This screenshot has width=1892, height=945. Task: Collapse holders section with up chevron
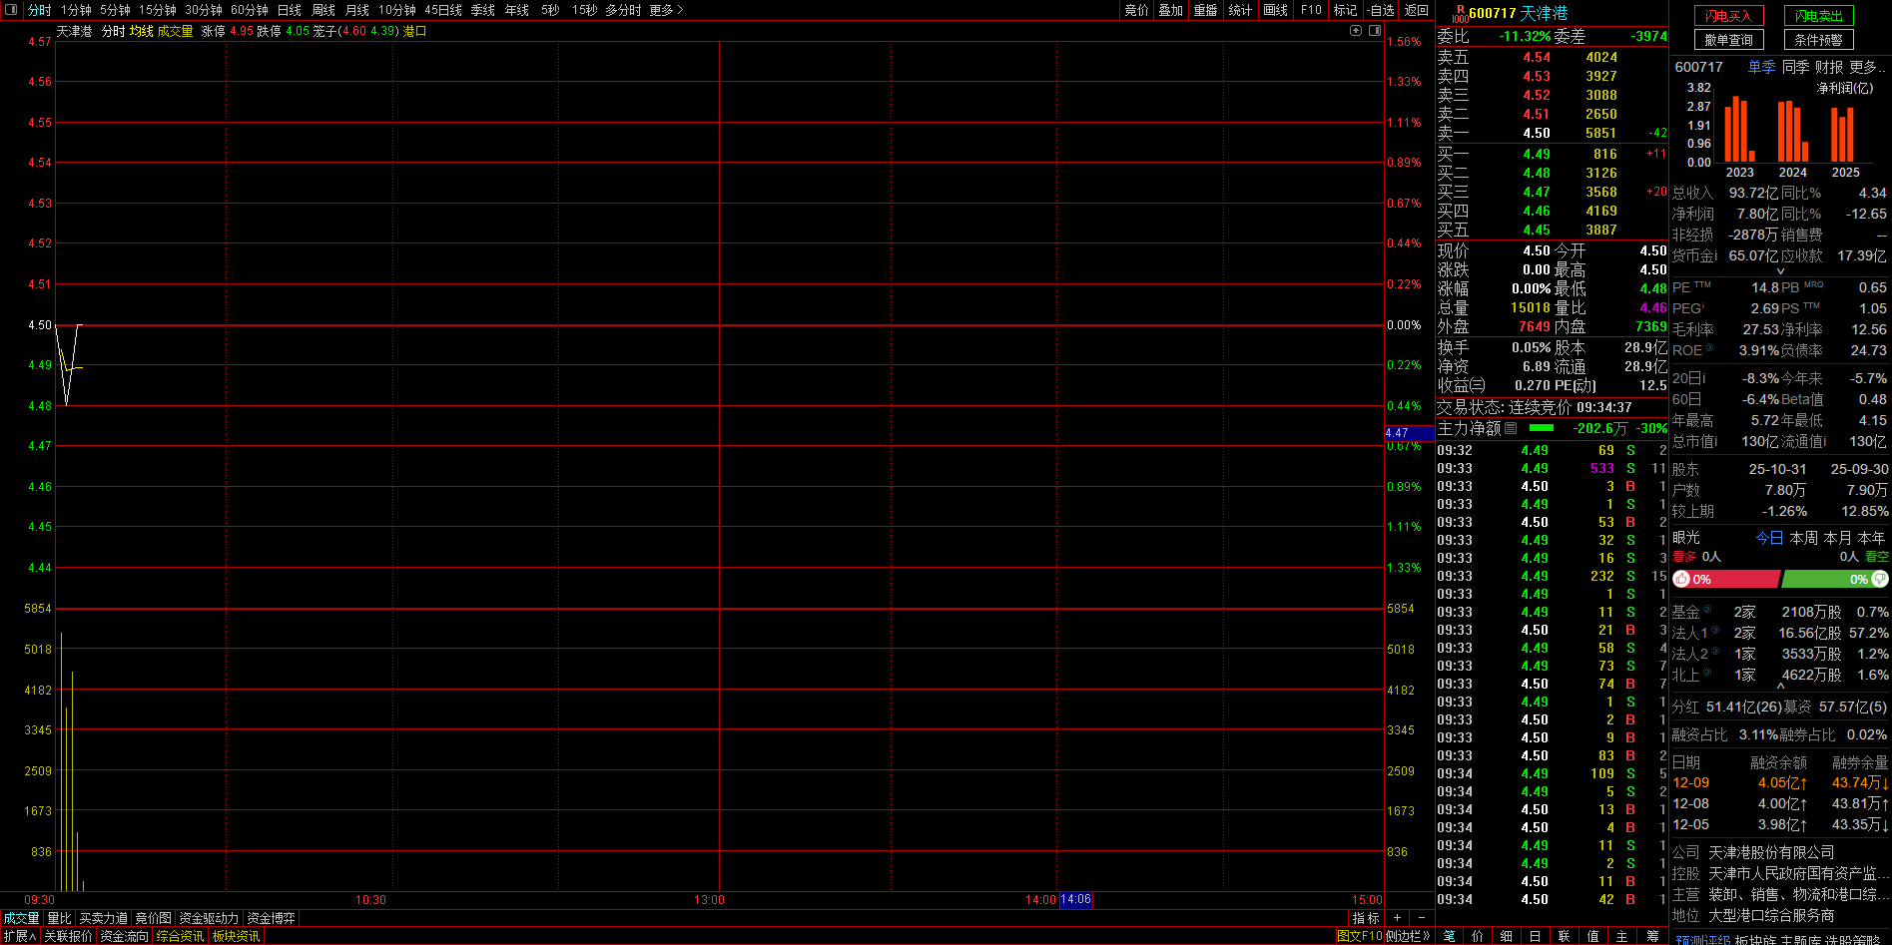(1780, 687)
